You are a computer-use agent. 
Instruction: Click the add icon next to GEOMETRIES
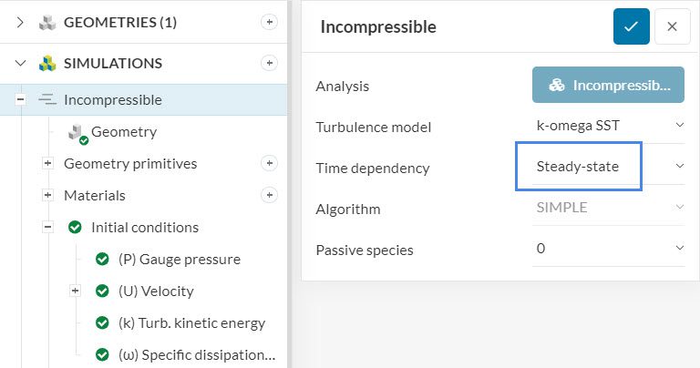pyautogui.click(x=269, y=23)
